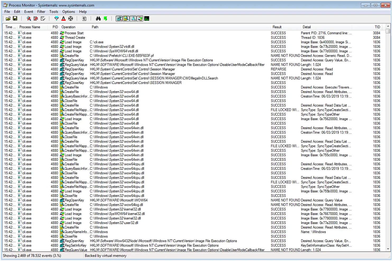This screenshot has height=261, width=392.
Task: Click the vertical scrollbar thumb
Action: pyautogui.click(x=388, y=31)
